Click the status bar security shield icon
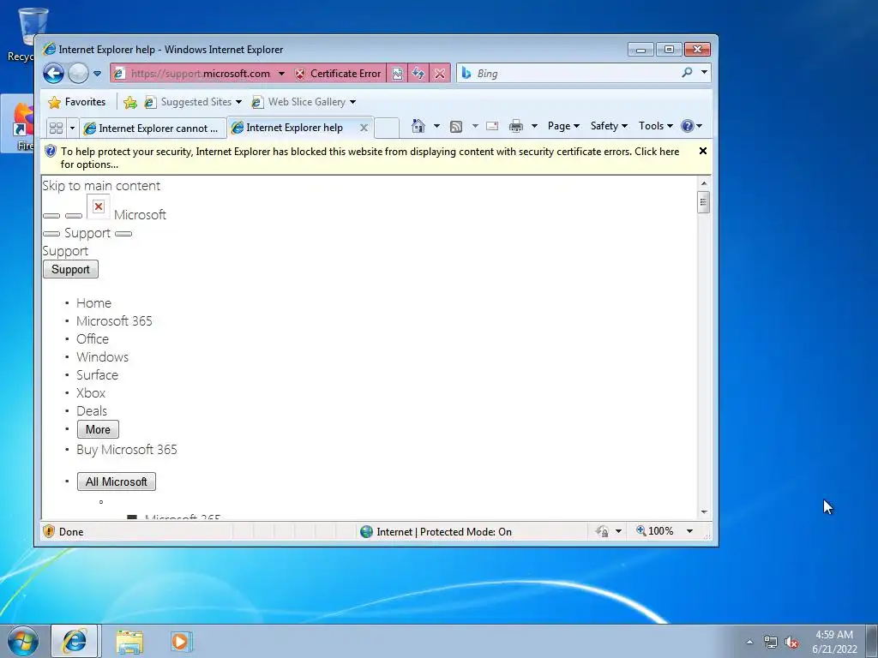Image resolution: width=878 pixels, height=658 pixels. [x=49, y=531]
